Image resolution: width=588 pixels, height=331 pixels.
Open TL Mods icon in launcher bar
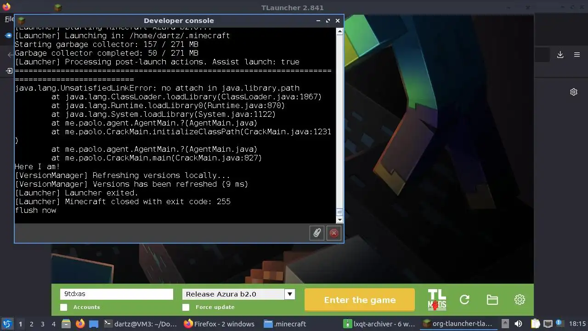[437, 300]
